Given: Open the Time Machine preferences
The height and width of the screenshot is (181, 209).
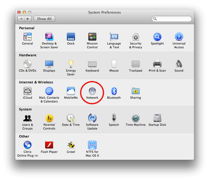Looking at the screenshot, I should (x=135, y=118).
